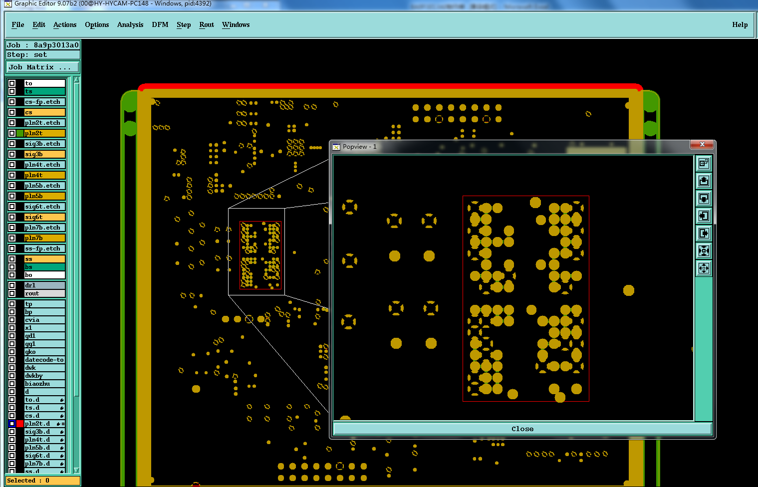Toggle the pln2t layer display checkbox

(12, 133)
